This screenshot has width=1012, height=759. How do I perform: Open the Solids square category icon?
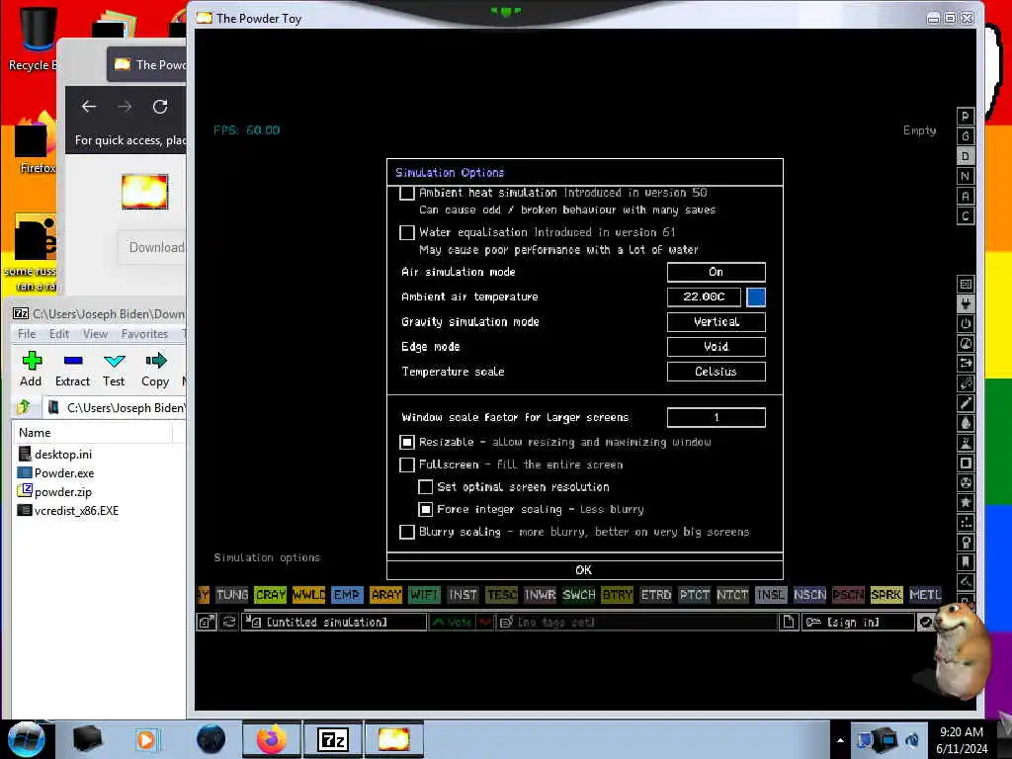tap(966, 463)
